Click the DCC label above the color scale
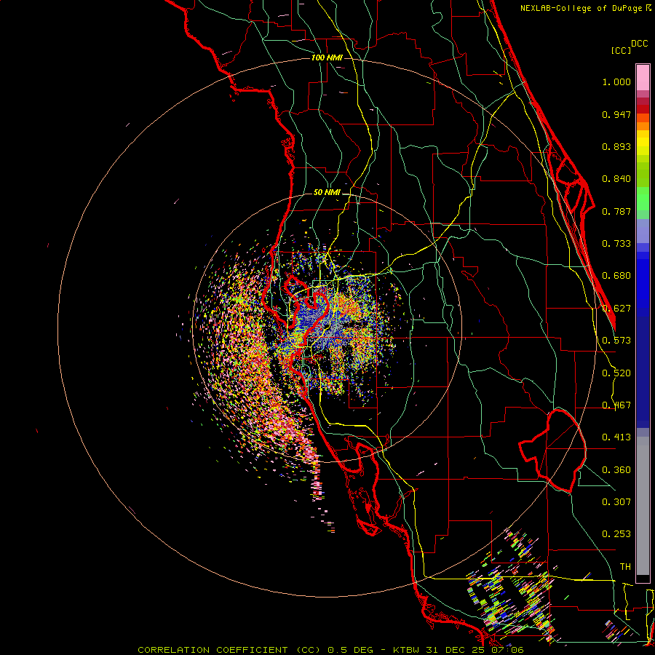Screen dimensions: 655x655 tap(639, 44)
